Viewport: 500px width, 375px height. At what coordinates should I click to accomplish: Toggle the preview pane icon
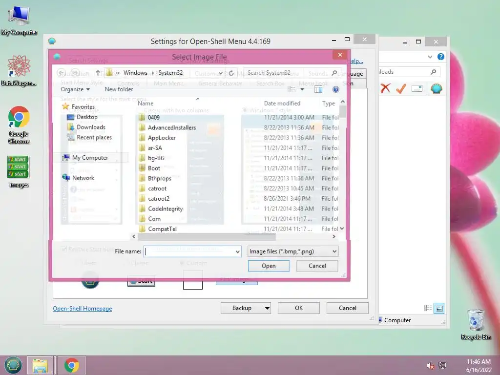(x=318, y=90)
